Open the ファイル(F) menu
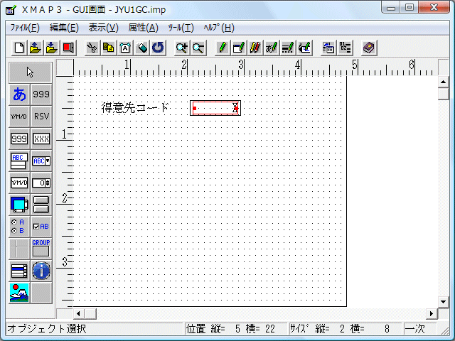Image resolution: width=455 pixels, height=341 pixels. pos(25,28)
